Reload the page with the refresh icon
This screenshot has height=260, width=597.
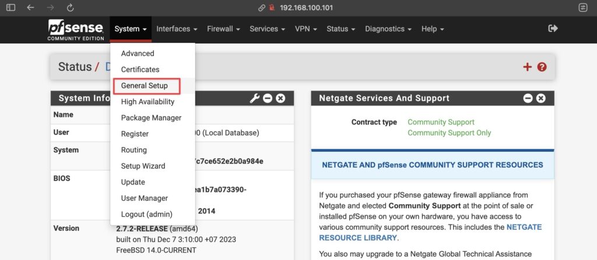coord(70,8)
